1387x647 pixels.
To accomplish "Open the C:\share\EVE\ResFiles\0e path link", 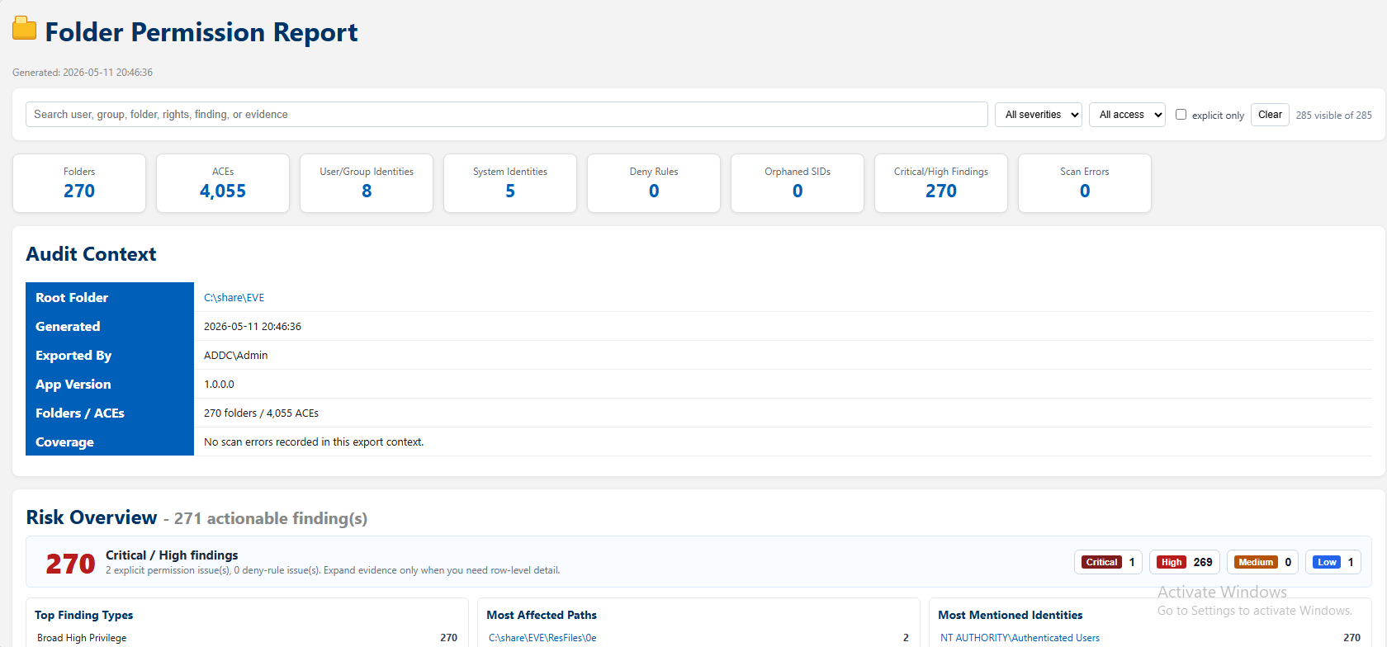I will [542, 638].
